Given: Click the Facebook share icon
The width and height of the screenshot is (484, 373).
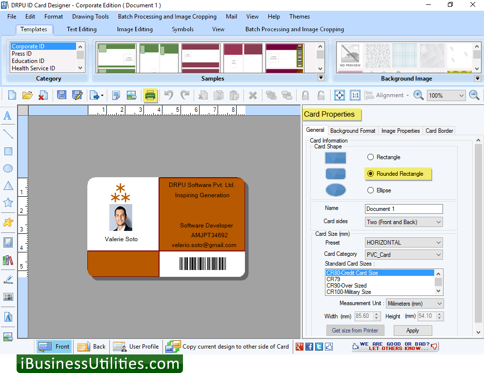Looking at the screenshot, I should [309, 347].
